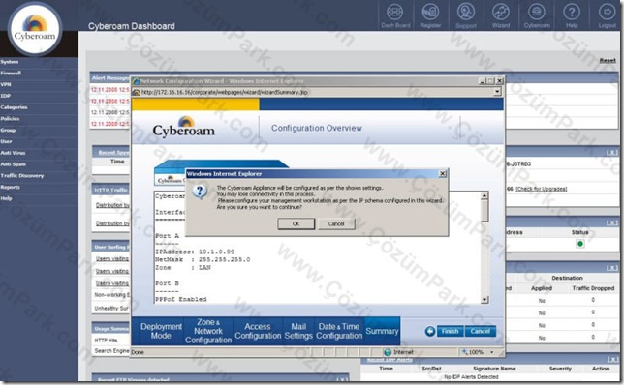The height and width of the screenshot is (385, 624).
Task: Open Zone & Network Configuration step
Action: [x=208, y=331]
